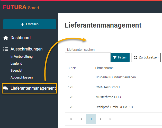162x128 pixels.
Task: Click the FUTURA Smart logo
Action: tap(21, 7)
